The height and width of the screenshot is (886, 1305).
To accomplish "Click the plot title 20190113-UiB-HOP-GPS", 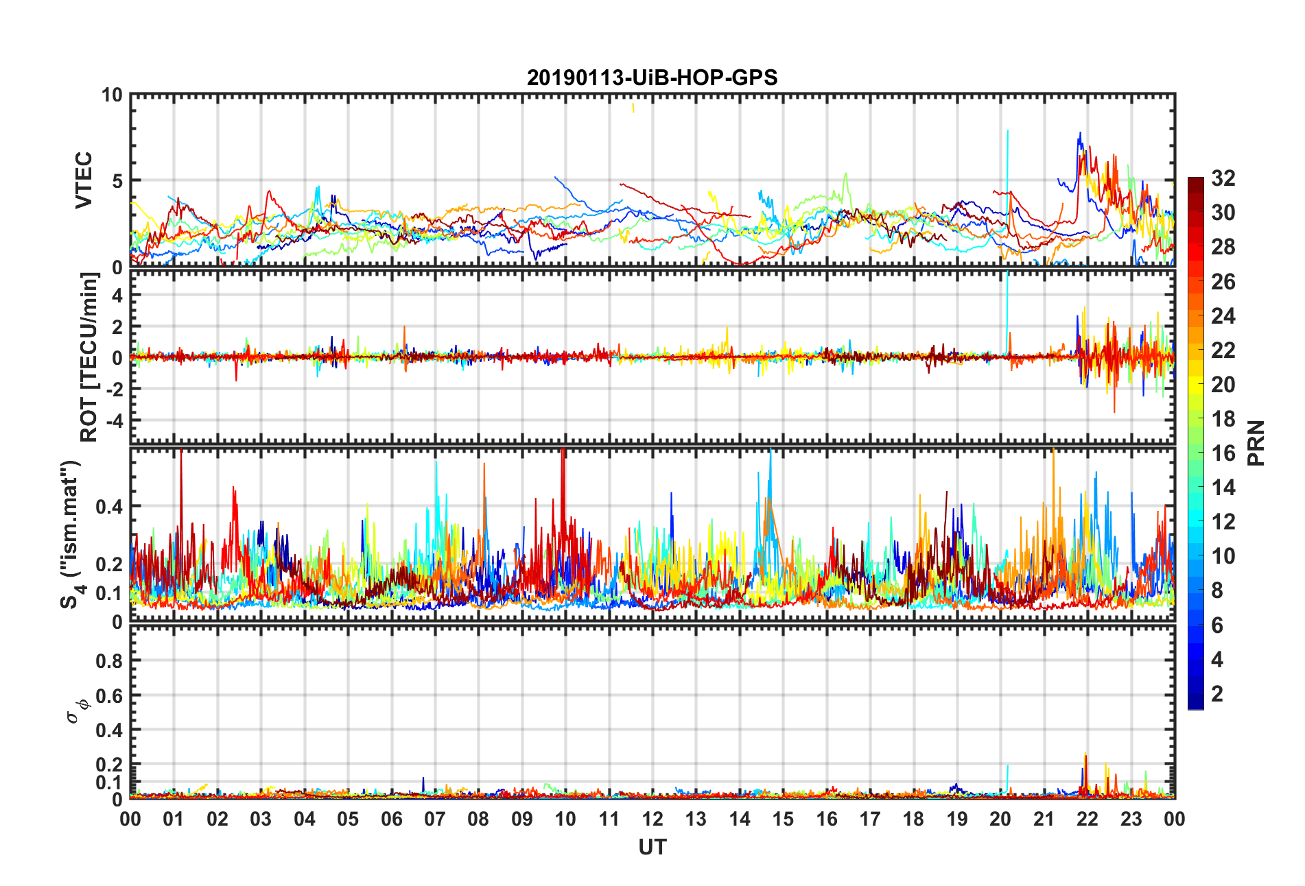I will point(652,77).
